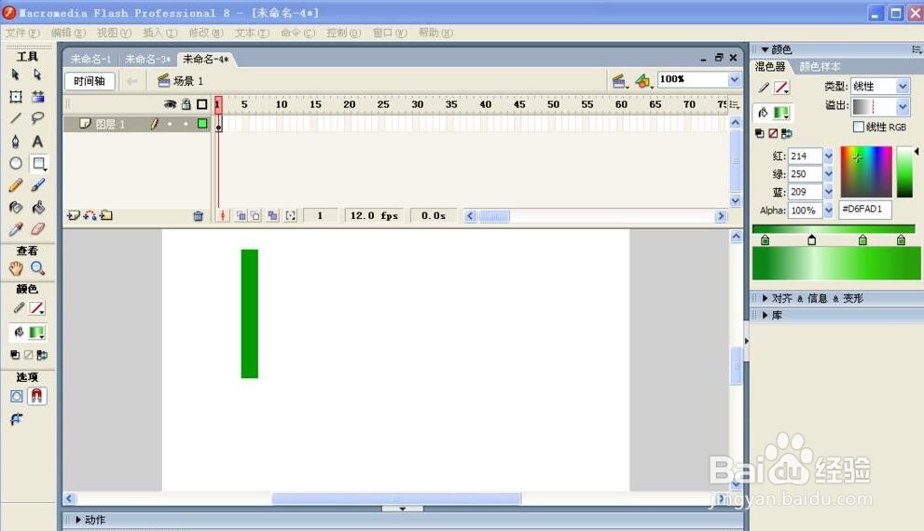Click the toolbox Swap Colors button

click(x=42, y=355)
